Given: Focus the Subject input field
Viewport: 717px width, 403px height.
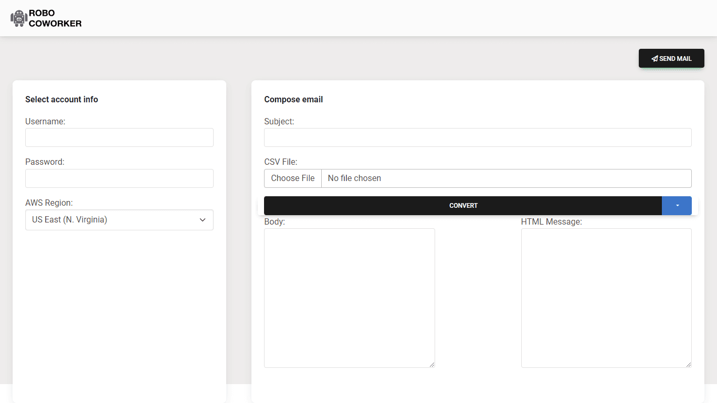Looking at the screenshot, I should (x=478, y=137).
